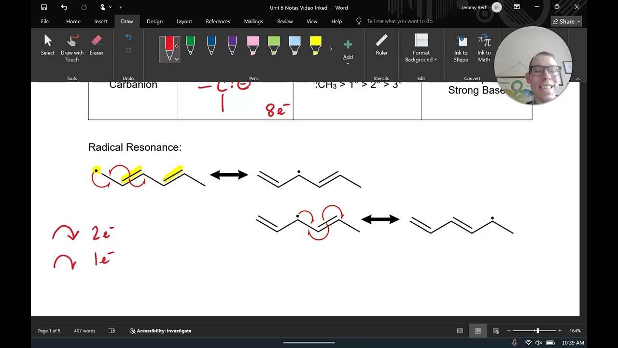
Task: Open Accessibility: Investigate
Action: click(x=160, y=331)
